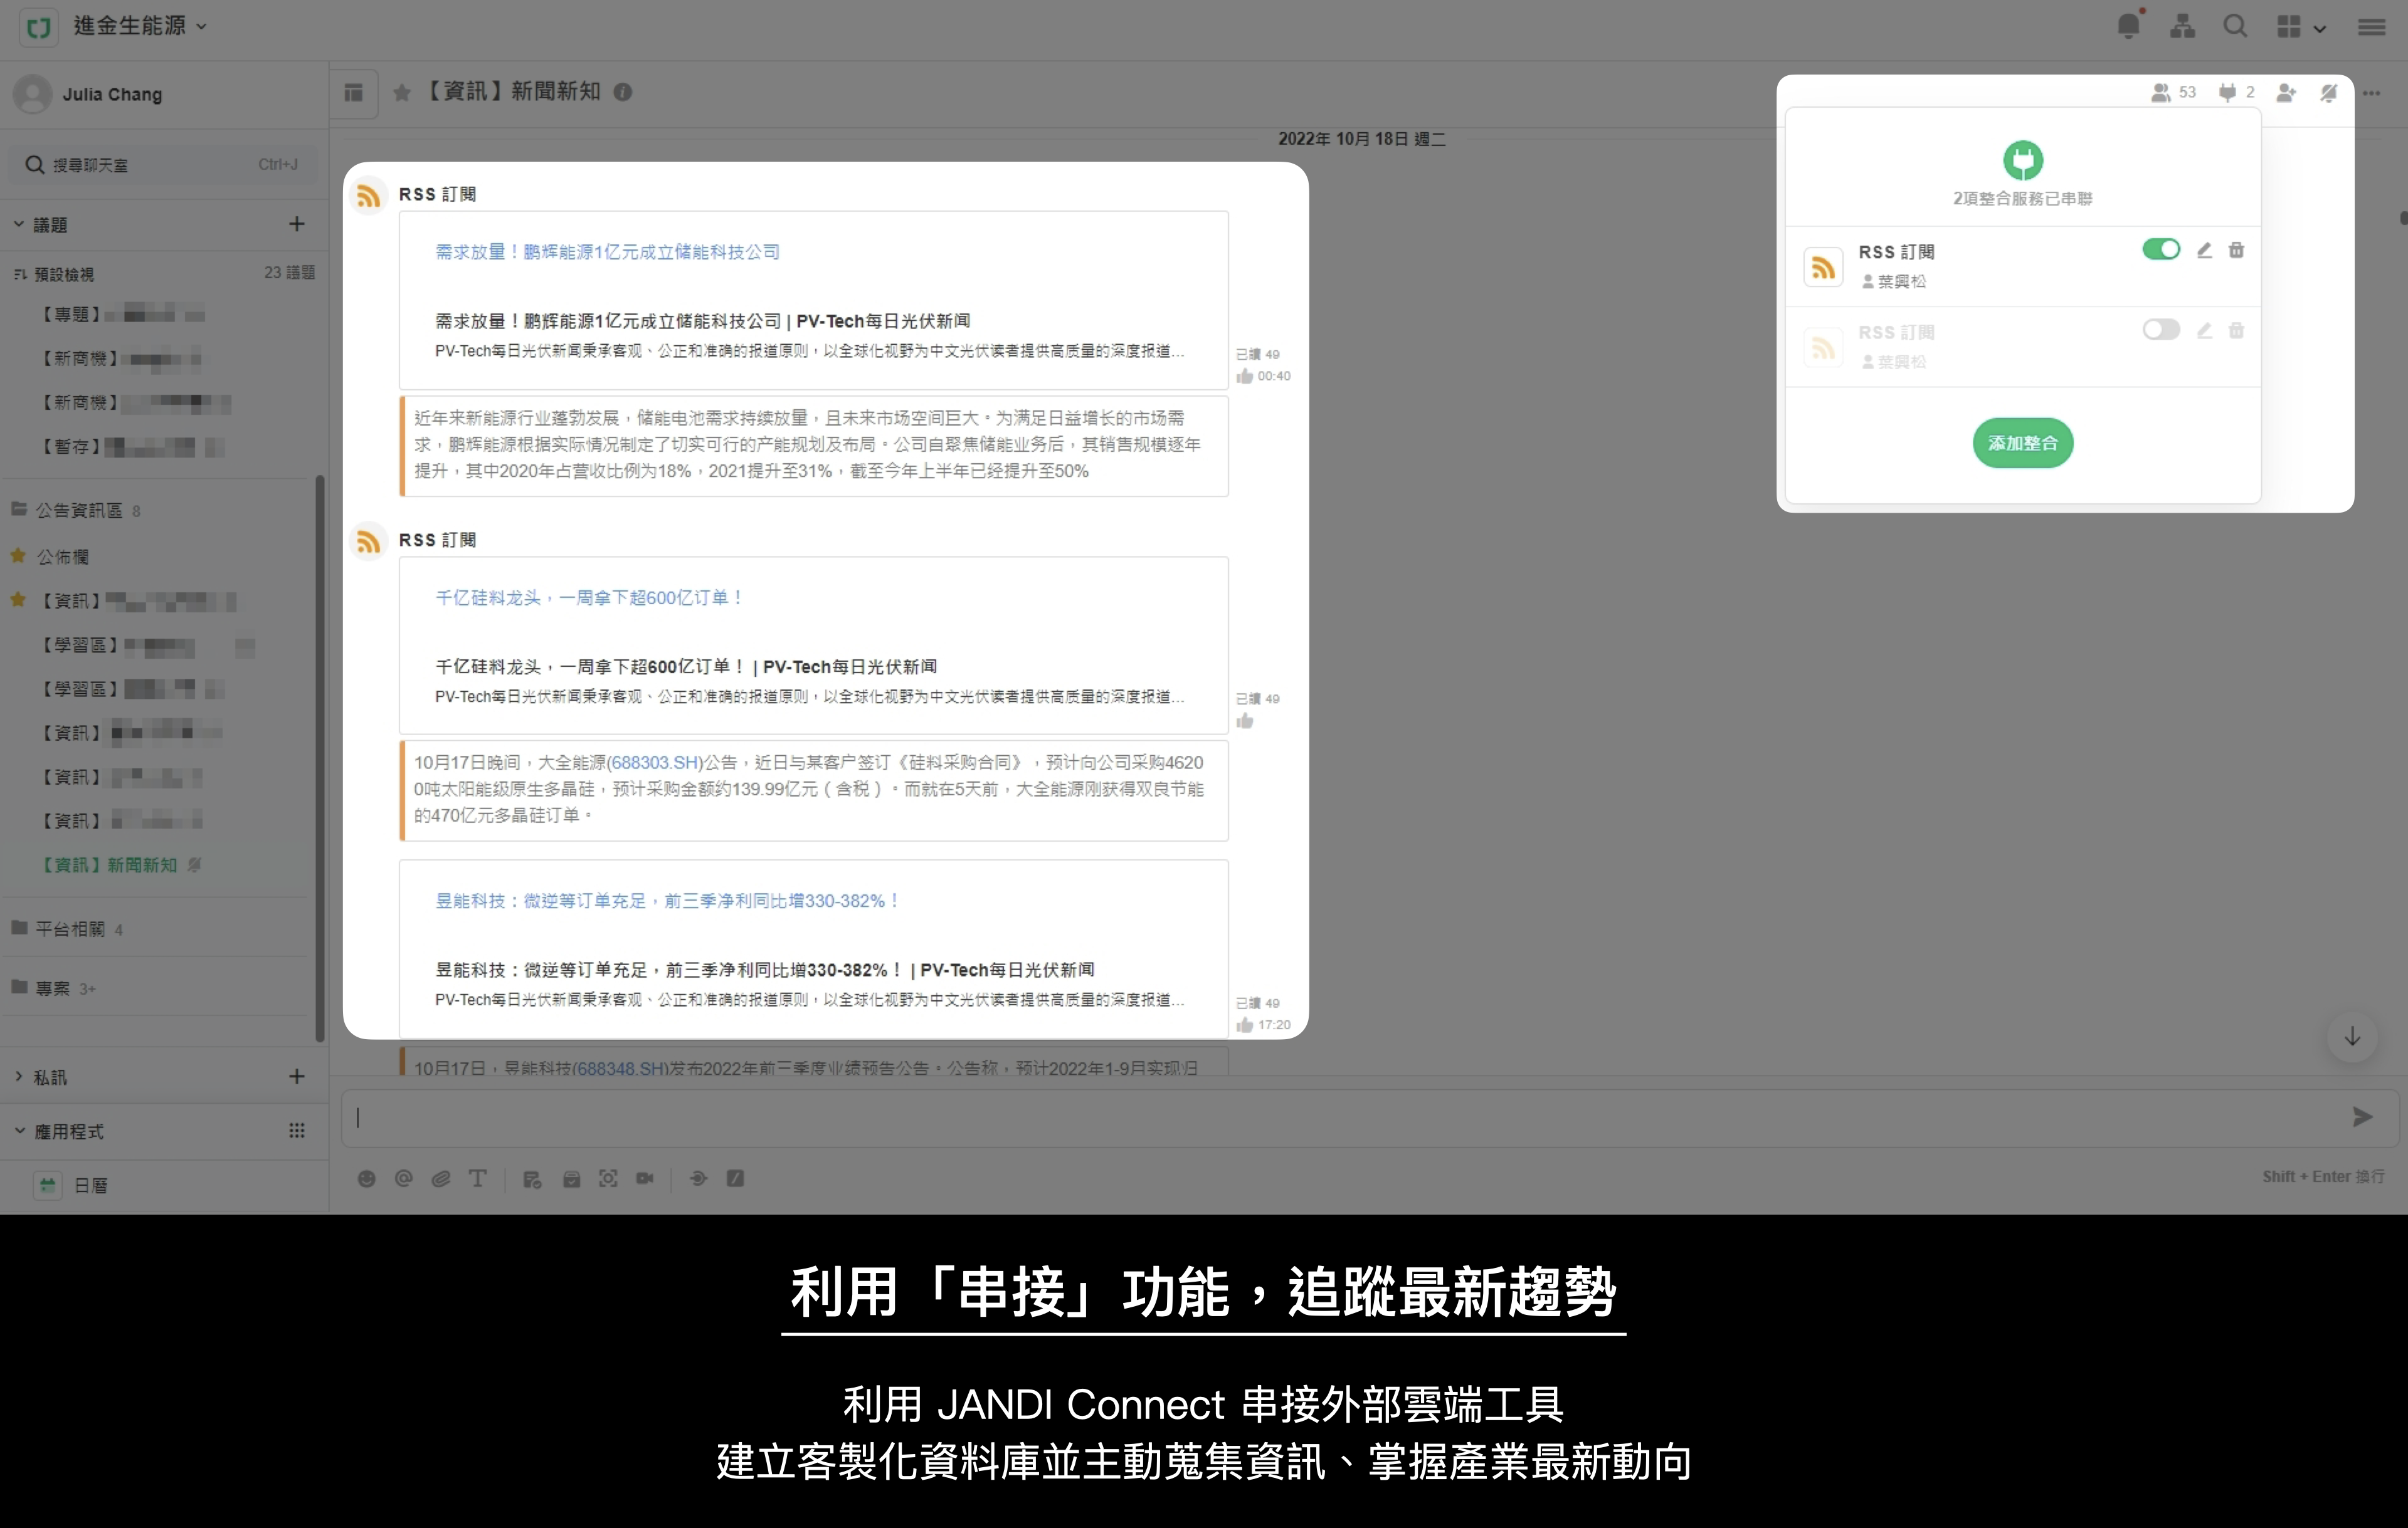Unstar the 【資訊】新聞新知 topic header
The image size is (2408, 1528).
click(402, 93)
